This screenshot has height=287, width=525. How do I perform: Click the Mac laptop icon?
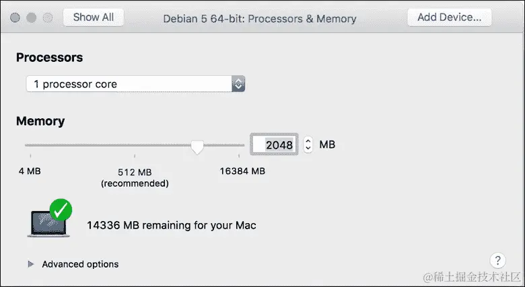tap(48, 223)
